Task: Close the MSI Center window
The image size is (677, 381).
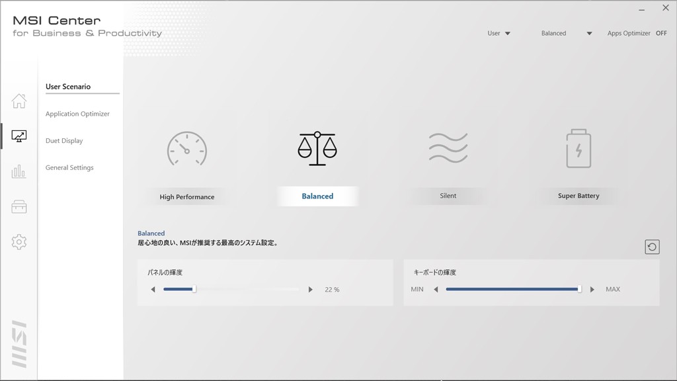Action: click(666, 8)
